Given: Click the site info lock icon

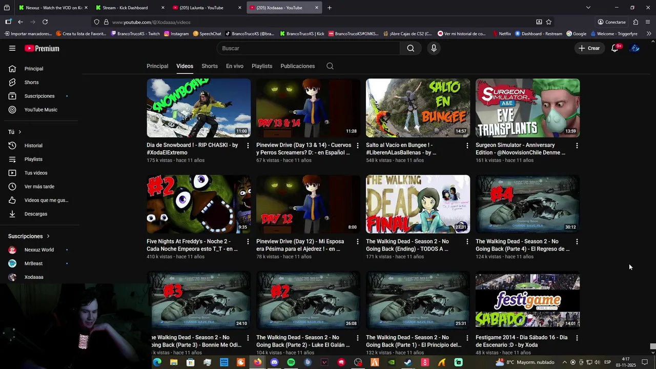Looking at the screenshot, I should click(x=106, y=22).
